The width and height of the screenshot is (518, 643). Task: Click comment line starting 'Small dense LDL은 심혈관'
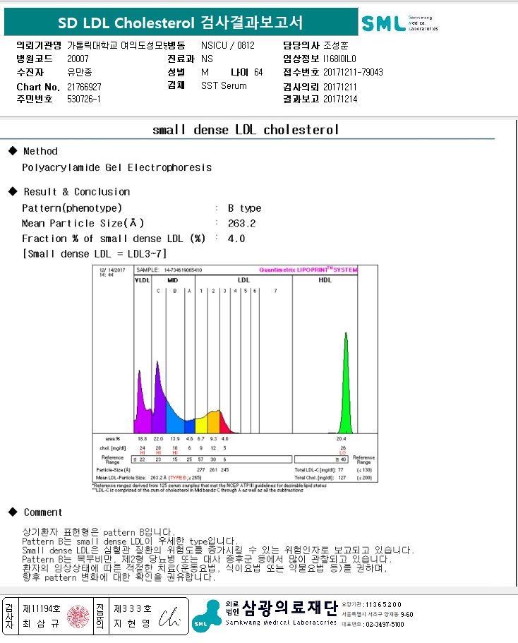point(218,550)
